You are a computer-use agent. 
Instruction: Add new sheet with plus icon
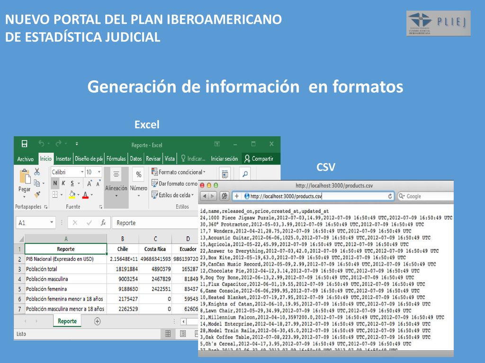point(97,321)
